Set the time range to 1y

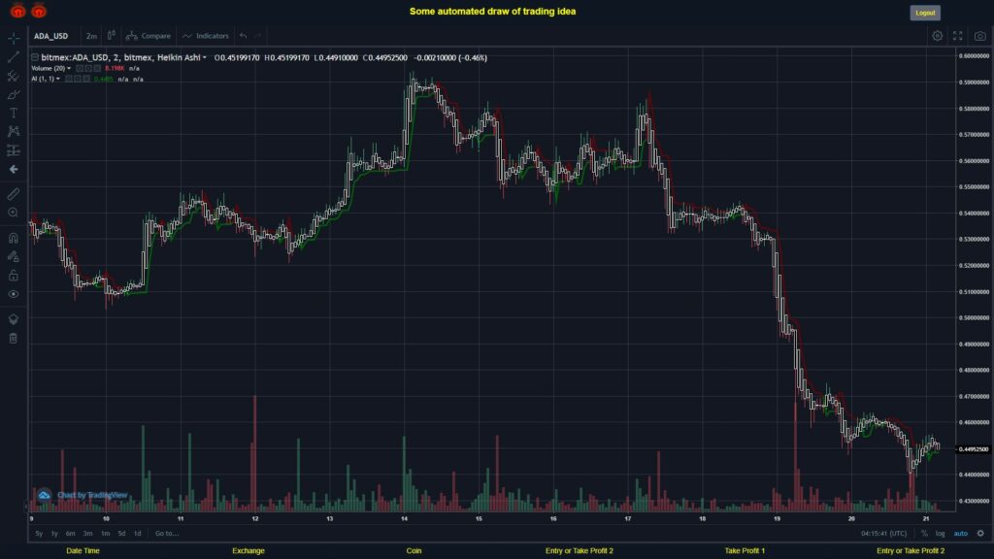point(54,534)
